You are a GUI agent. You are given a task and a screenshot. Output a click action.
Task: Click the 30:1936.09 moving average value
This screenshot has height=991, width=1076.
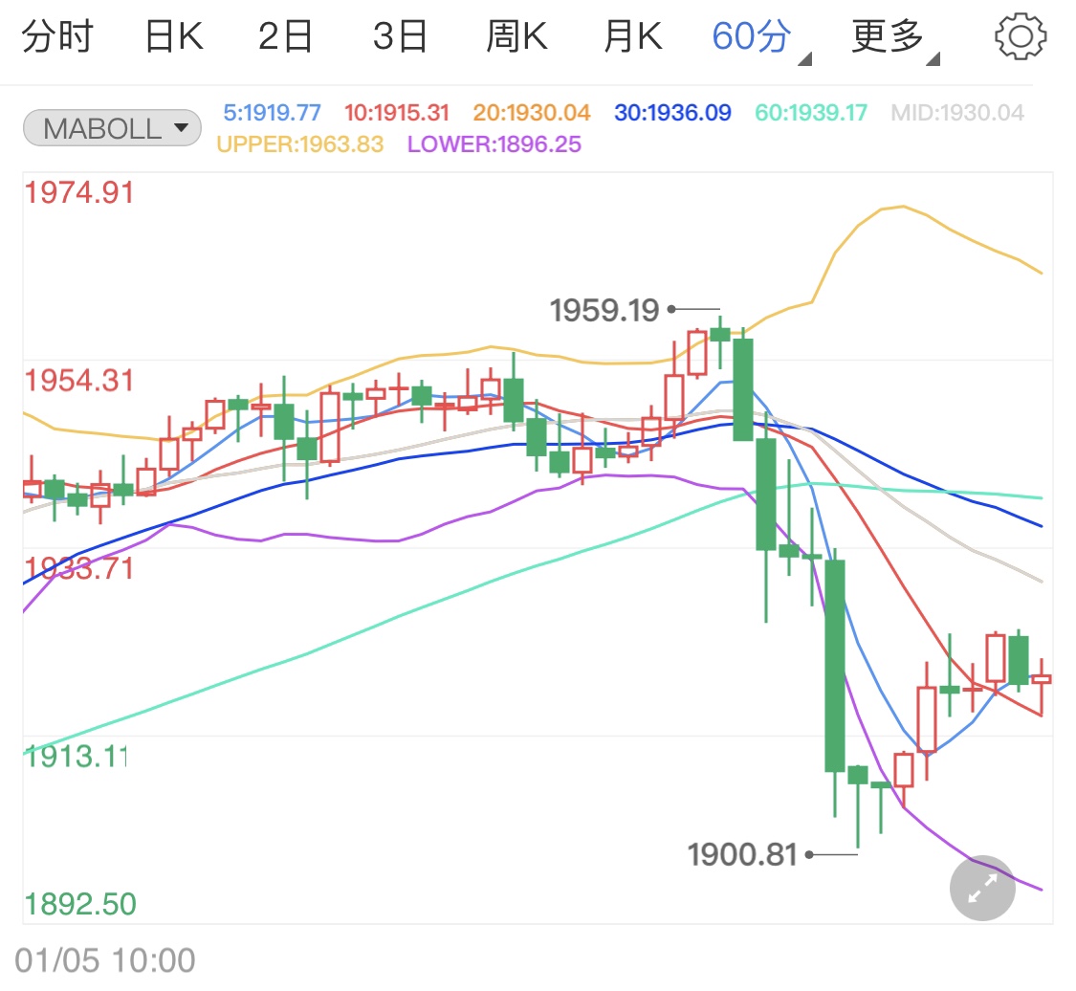pyautogui.click(x=672, y=113)
